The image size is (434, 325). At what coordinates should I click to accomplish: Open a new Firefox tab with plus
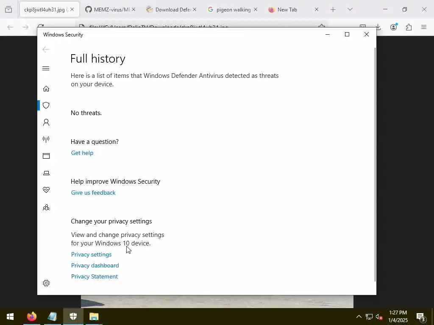333,10
